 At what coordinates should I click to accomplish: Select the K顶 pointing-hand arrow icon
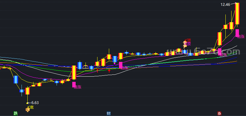[x=184, y=44]
